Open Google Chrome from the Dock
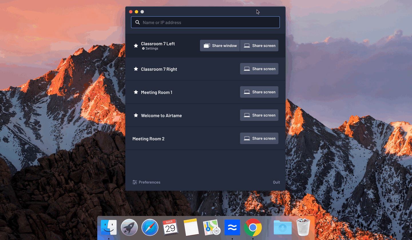412x240 pixels. [253, 227]
